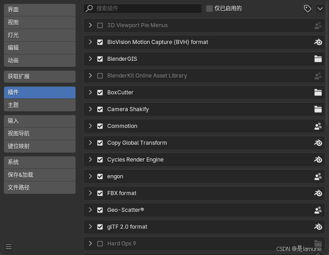
Task: Open the 获取扩展 get extensions section
Action: [x=40, y=77]
